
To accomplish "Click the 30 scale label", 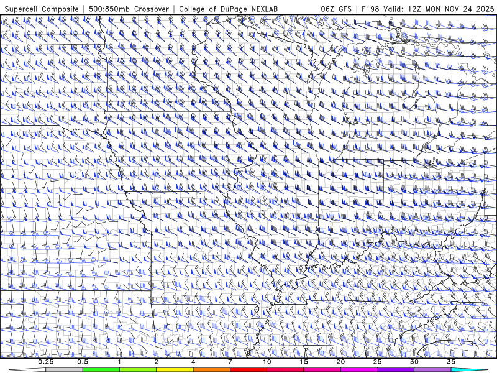I will 414,362.
